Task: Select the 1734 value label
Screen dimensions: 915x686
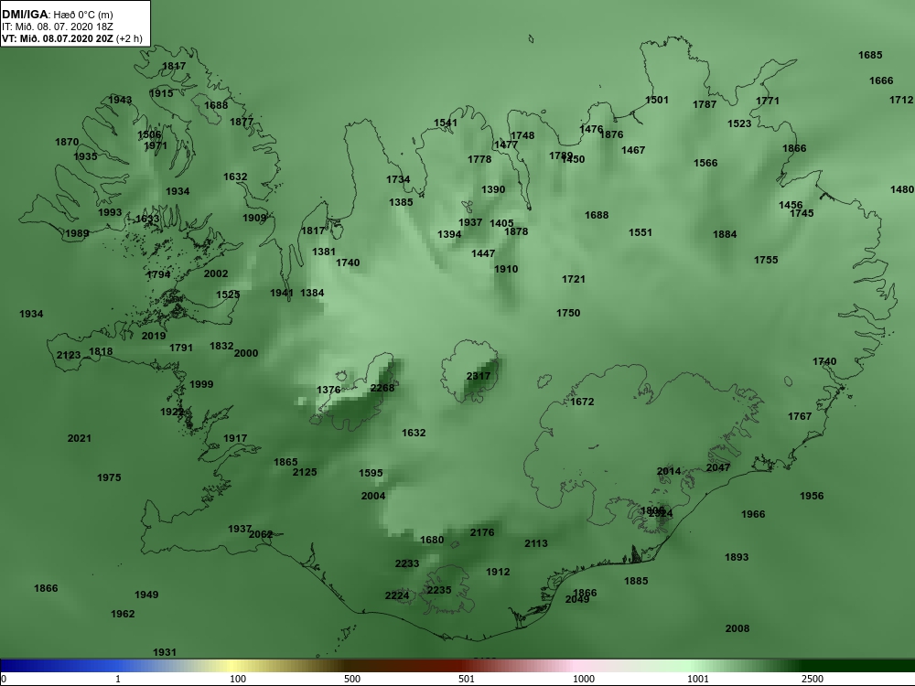Action: point(398,179)
